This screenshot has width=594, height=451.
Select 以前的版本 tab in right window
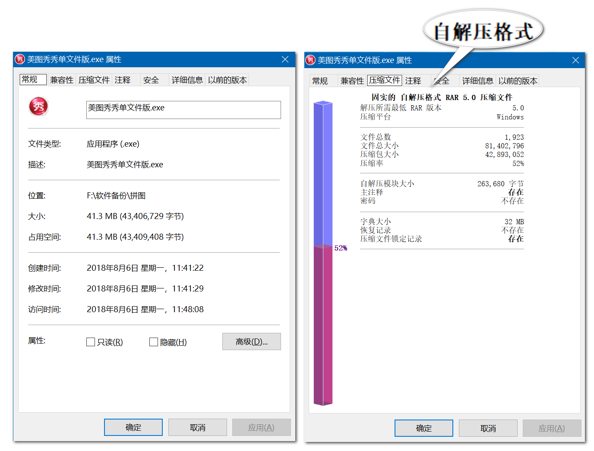pyautogui.click(x=518, y=81)
